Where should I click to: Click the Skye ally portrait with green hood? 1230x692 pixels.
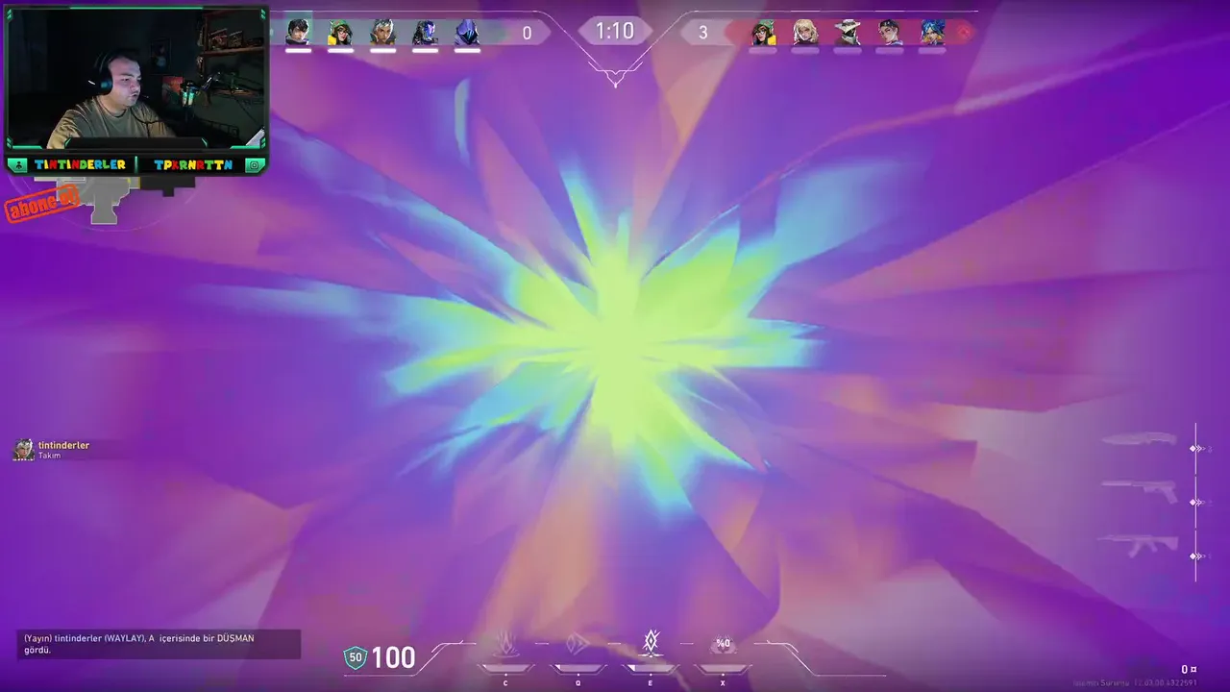(x=340, y=32)
